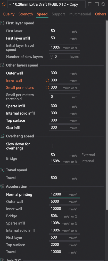Screen dimensions: 108x261
Task: Click the search settings magnifier icon
Action: tap(104, 4)
